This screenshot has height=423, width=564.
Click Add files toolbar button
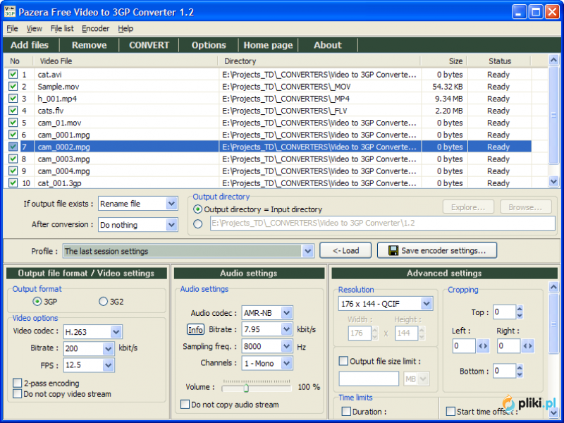(30, 45)
